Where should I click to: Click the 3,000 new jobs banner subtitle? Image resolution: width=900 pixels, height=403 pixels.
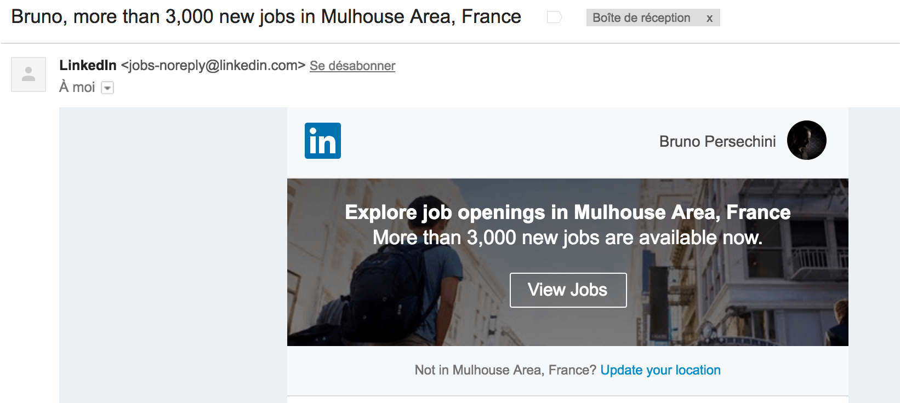(567, 238)
